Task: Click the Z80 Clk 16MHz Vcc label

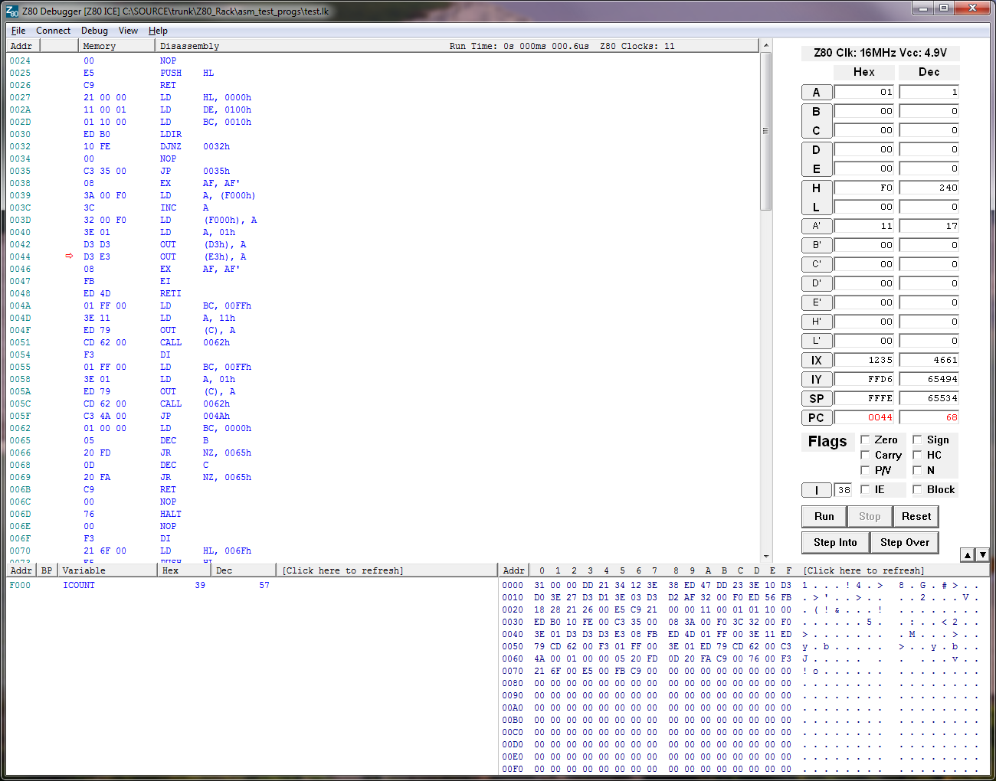Action: 880,53
